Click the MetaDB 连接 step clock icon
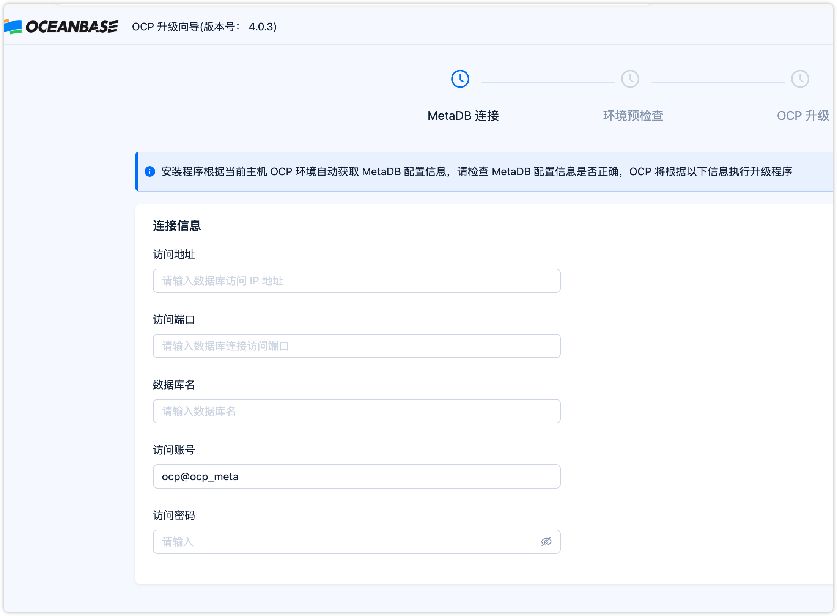 [460, 79]
